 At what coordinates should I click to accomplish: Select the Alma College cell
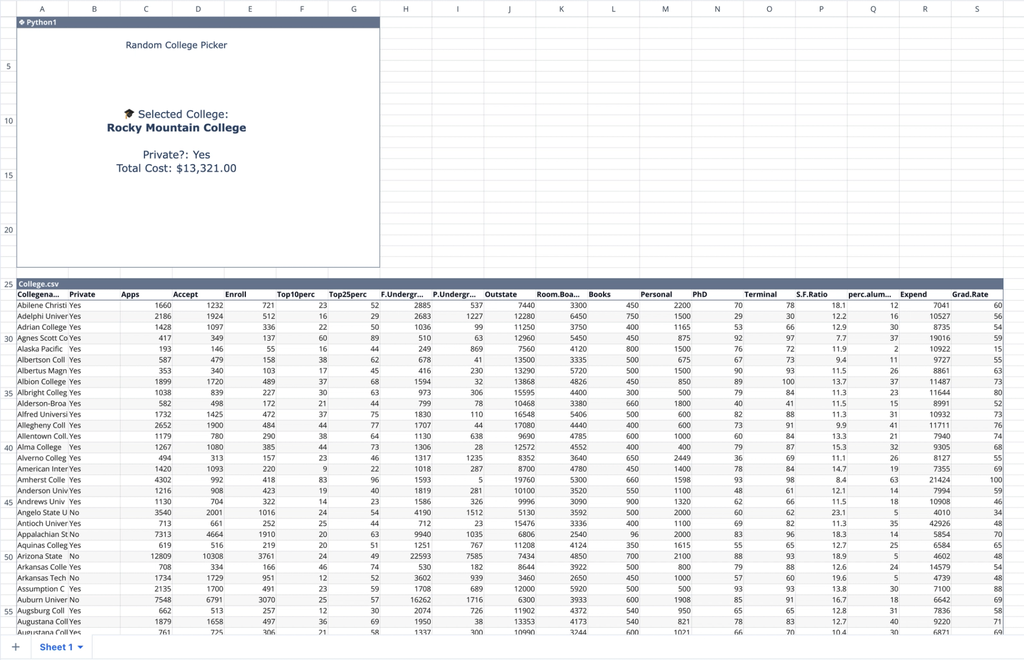(42, 447)
